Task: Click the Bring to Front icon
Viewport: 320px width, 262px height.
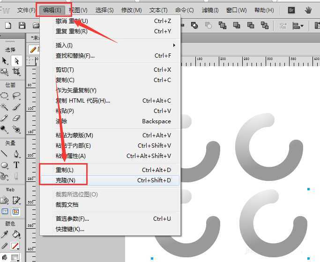Action: pos(222,25)
